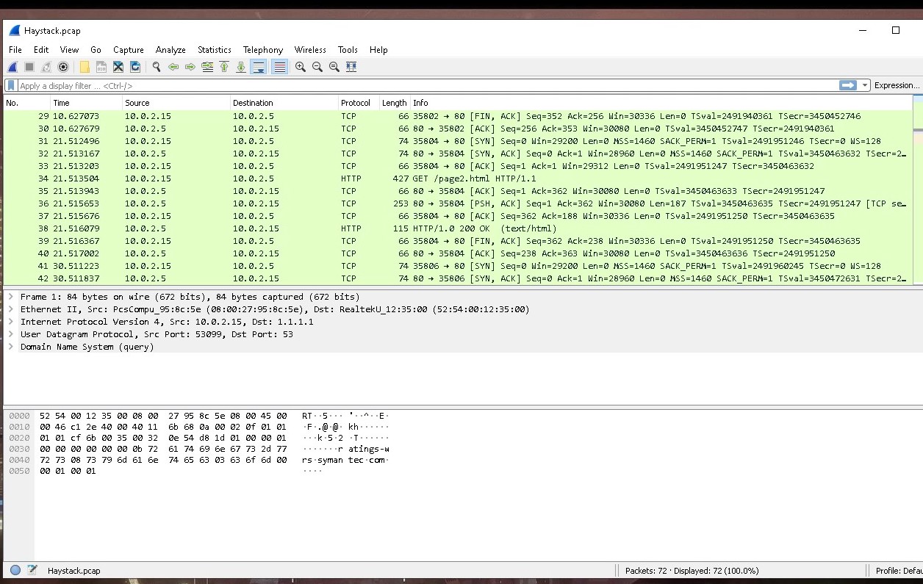
Task: Open the View menu
Action: click(x=69, y=50)
